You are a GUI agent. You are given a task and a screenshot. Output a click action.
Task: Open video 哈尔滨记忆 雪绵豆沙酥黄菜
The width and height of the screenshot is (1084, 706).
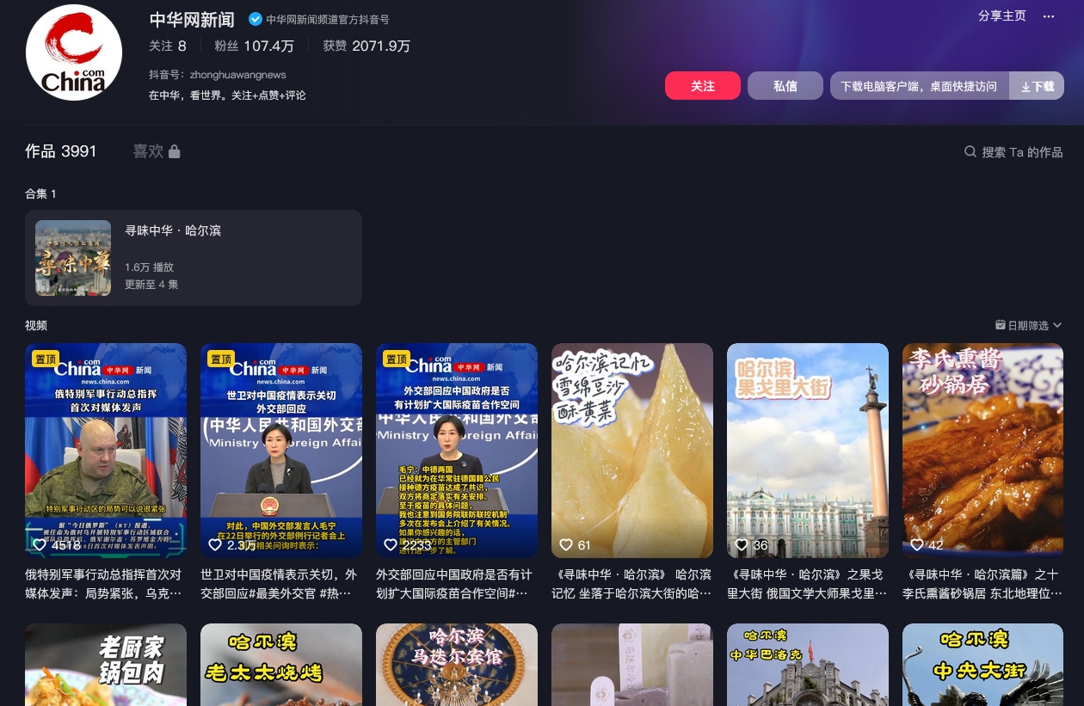(x=632, y=451)
